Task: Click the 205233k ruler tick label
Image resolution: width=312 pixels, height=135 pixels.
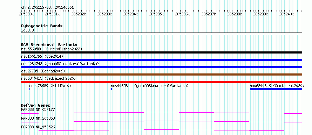Action: pos(104,14)
